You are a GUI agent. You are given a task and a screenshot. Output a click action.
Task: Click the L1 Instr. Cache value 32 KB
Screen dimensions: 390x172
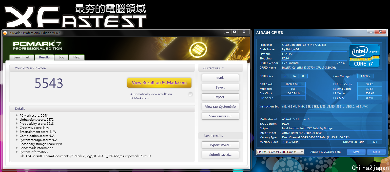[369, 84]
